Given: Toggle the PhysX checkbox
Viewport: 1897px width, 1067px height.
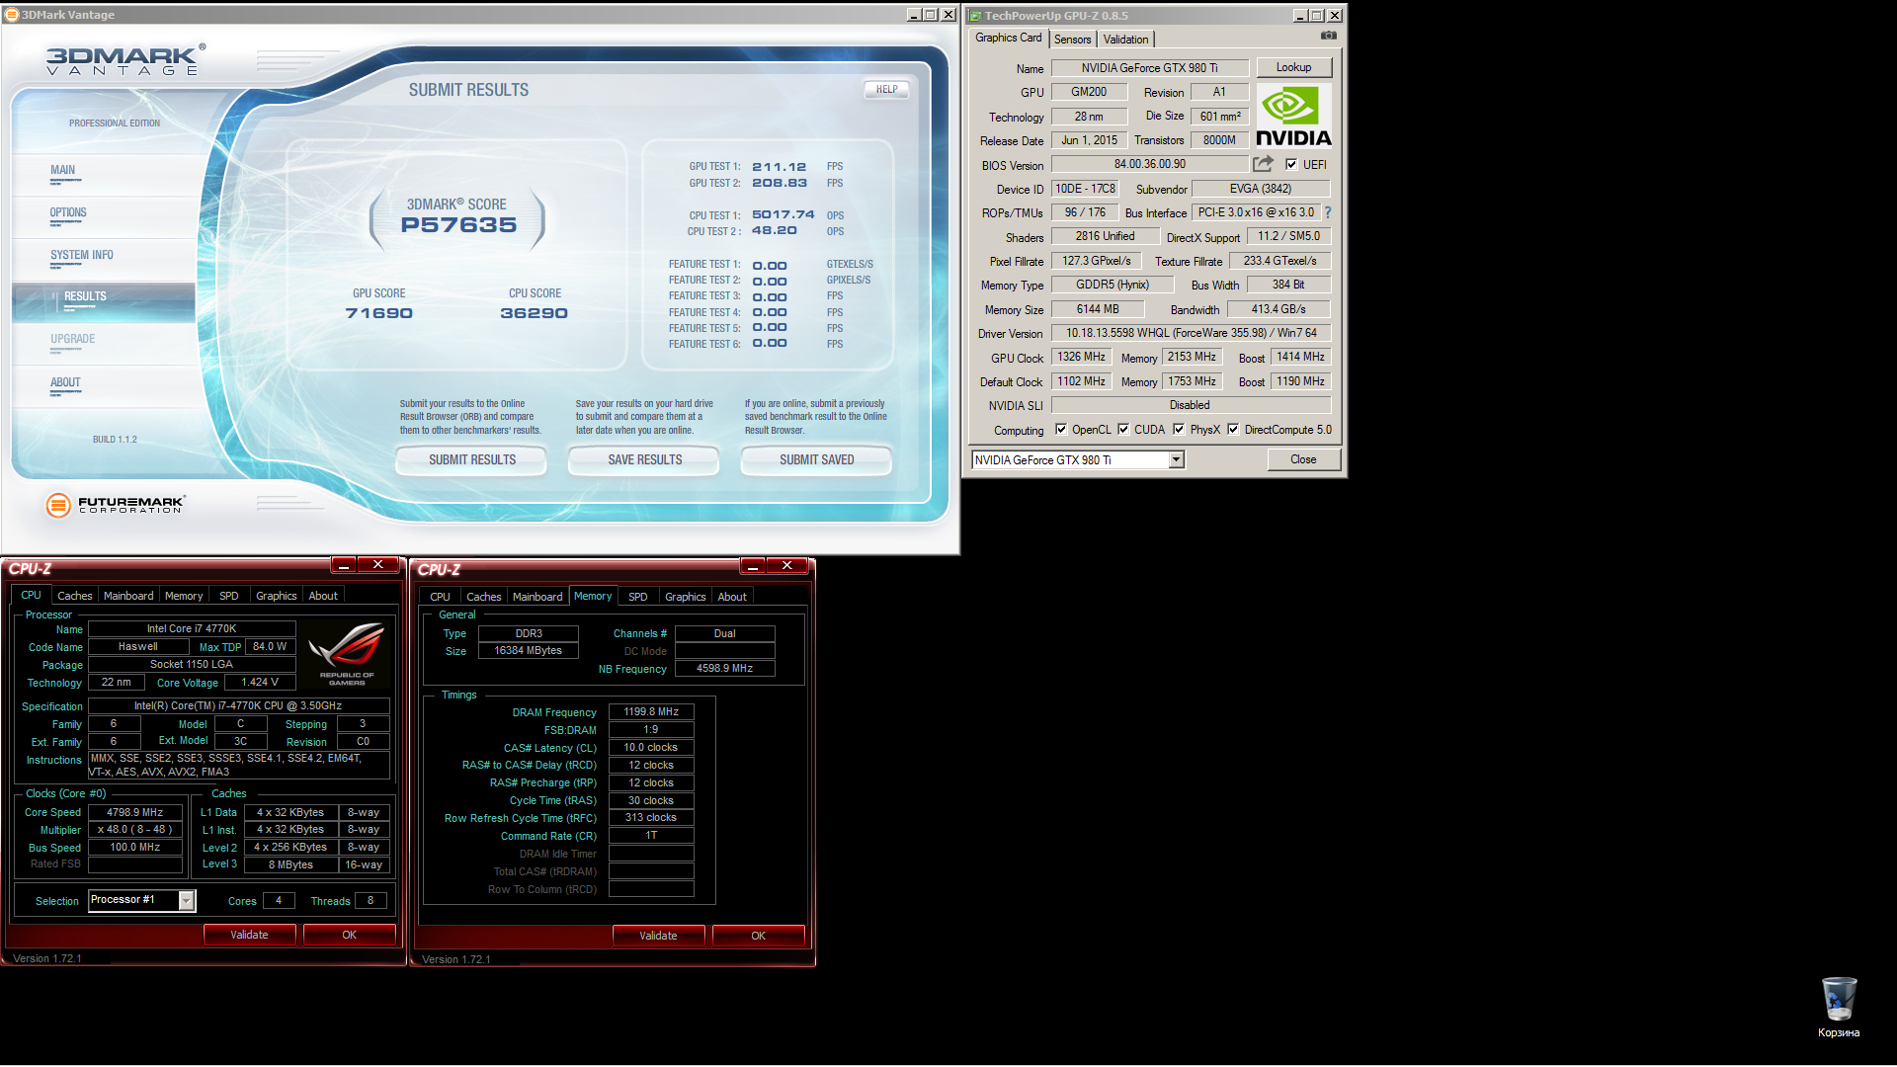Looking at the screenshot, I should [x=1179, y=430].
